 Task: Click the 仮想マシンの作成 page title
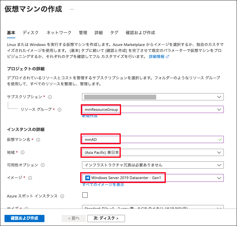(x=33, y=9)
